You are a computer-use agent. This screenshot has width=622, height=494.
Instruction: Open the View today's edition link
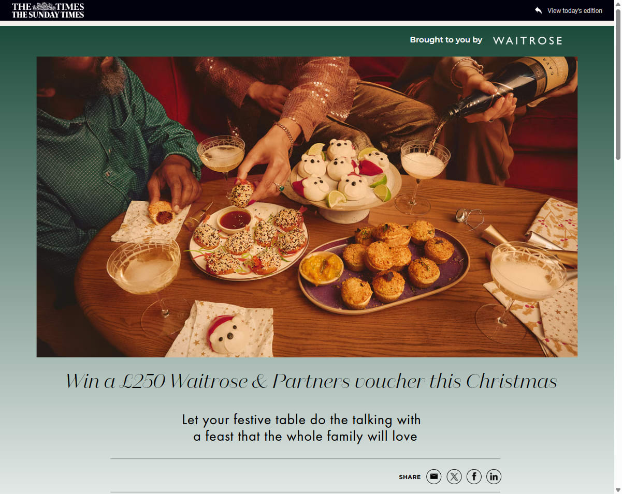(575, 10)
